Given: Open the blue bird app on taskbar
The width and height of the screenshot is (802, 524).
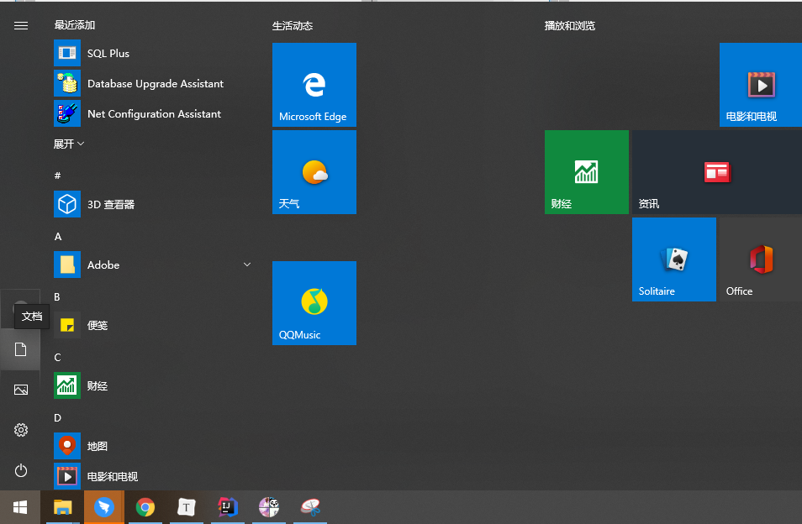Looking at the screenshot, I should pos(104,507).
